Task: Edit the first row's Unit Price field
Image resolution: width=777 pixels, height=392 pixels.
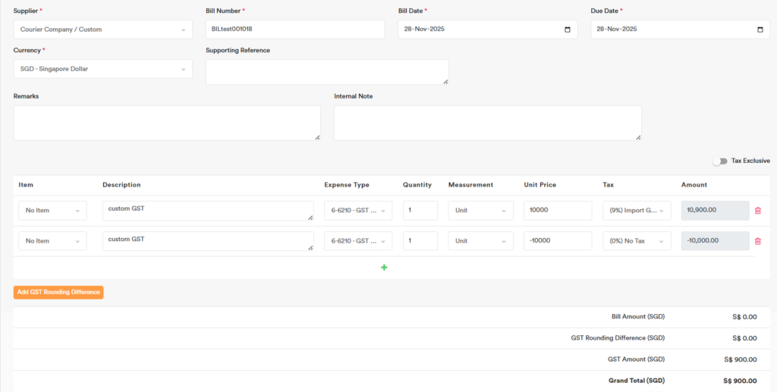Action: [557, 211]
